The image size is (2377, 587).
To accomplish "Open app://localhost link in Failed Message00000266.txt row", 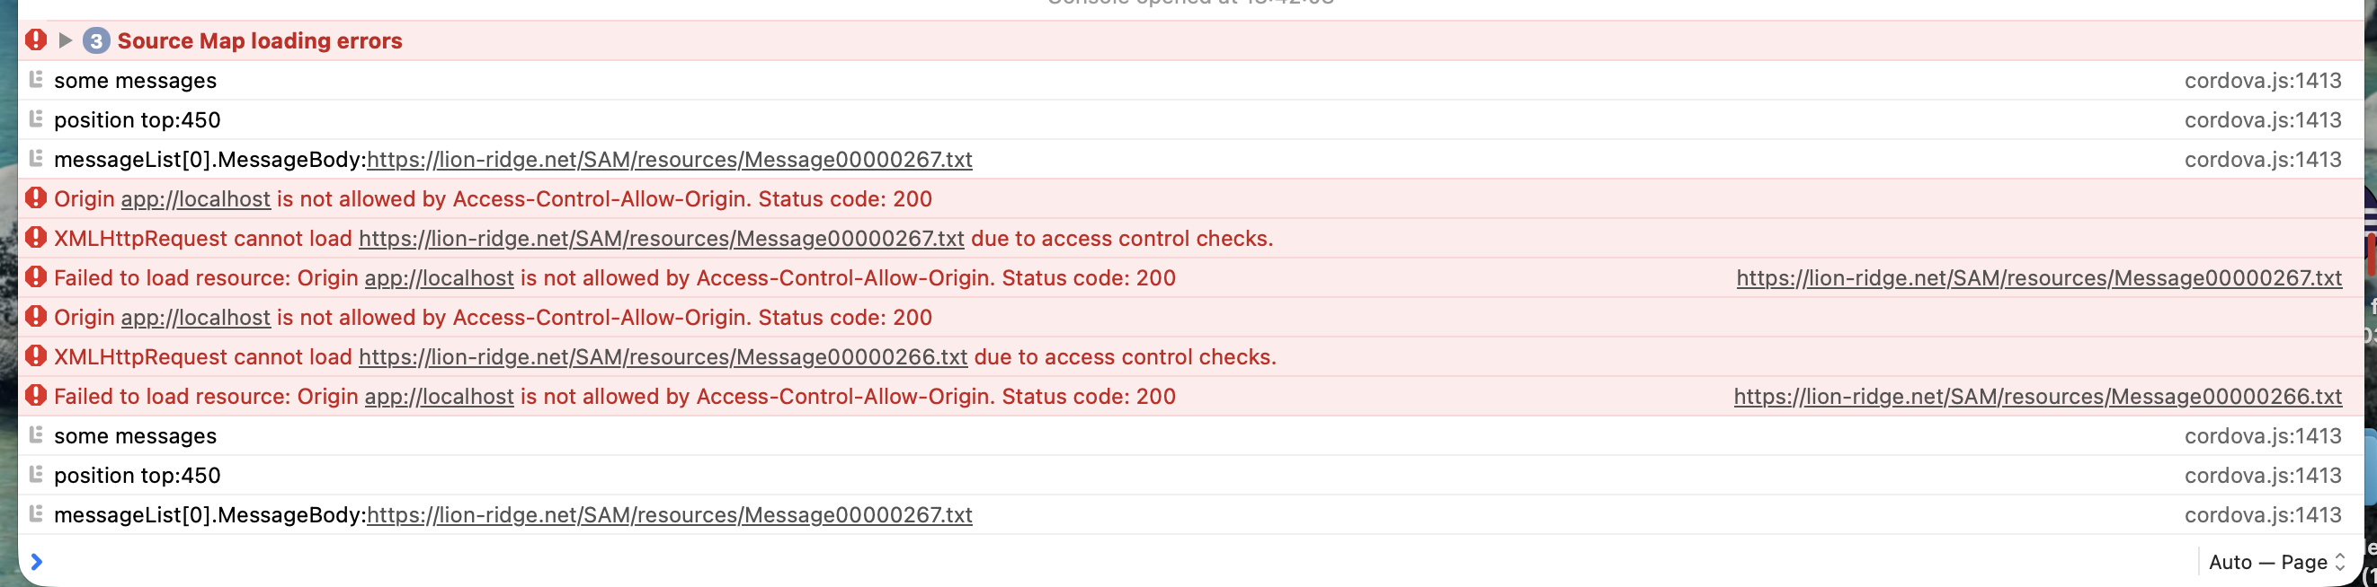I will (440, 396).
